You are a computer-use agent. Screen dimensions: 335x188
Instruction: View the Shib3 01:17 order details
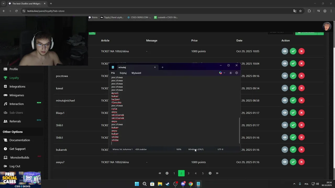285,125
